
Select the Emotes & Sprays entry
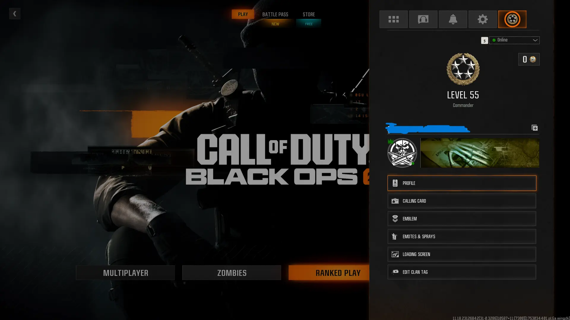click(x=462, y=236)
